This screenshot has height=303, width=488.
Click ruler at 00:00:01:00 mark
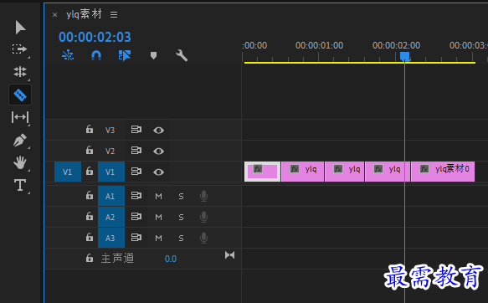[x=319, y=46]
